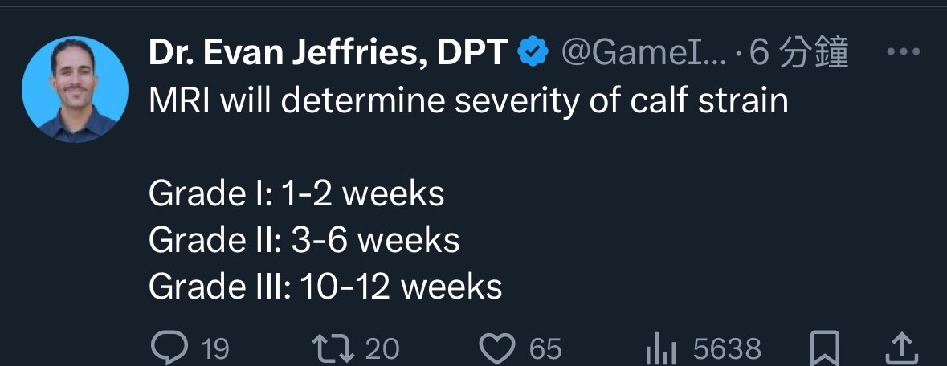Click the Grade II: 3-6 weeks line
This screenshot has width=947, height=366.
304,240
